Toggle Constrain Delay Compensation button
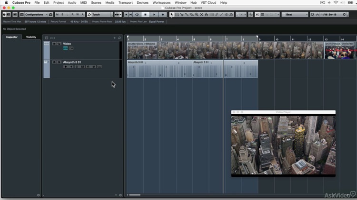 pyautogui.click(x=15, y=15)
